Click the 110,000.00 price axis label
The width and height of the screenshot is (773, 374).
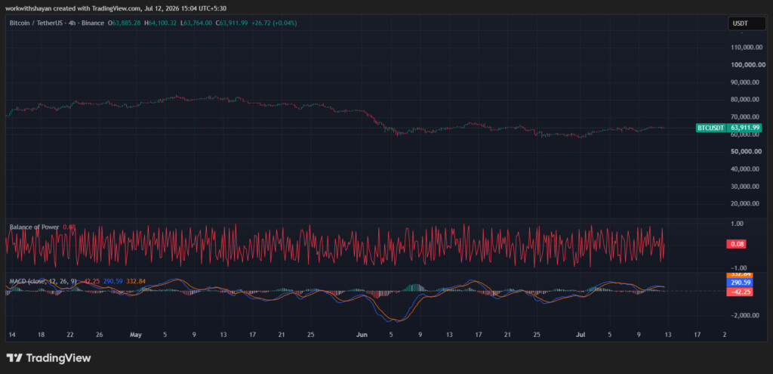coord(747,48)
